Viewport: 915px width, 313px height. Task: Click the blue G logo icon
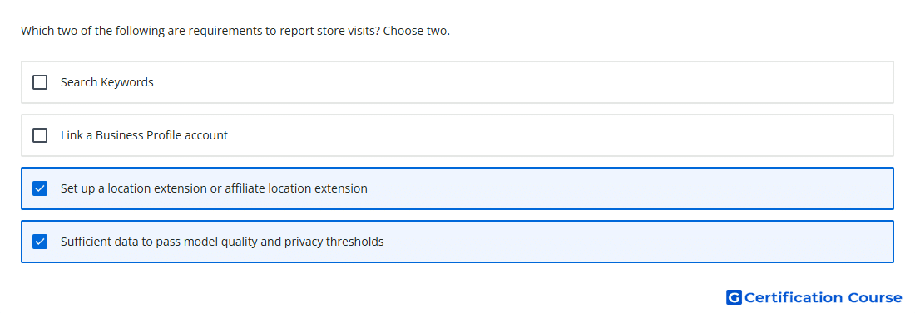point(734,297)
